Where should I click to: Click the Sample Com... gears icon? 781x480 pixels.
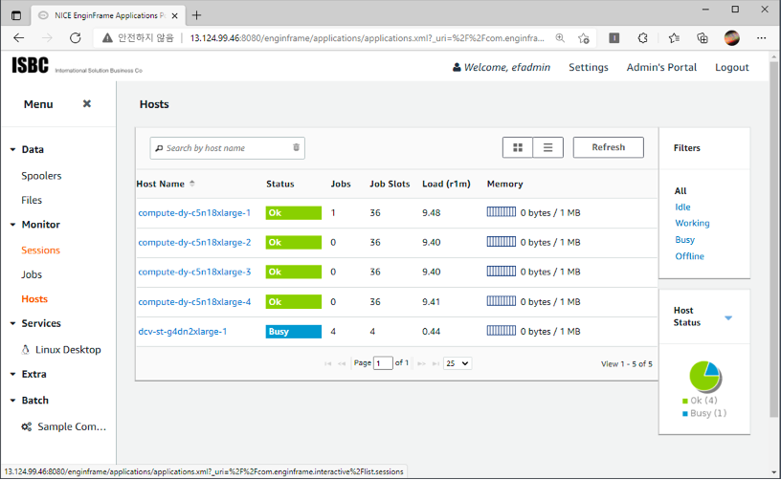pyautogui.click(x=27, y=426)
